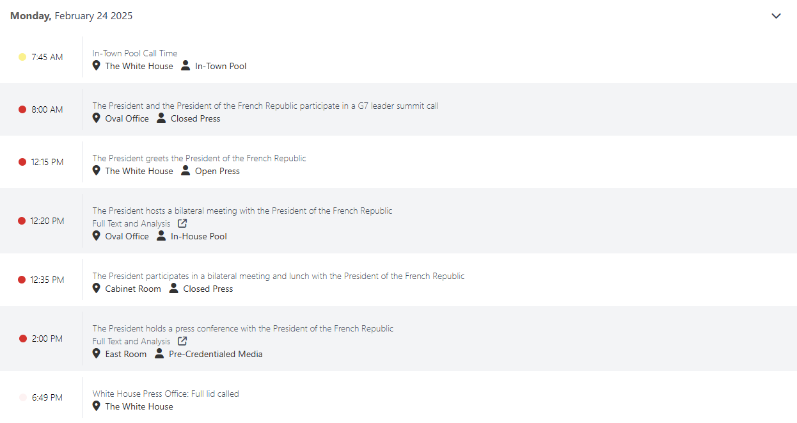797x423 pixels.
Task: Click location pin in the Full lid called entry
Action: tap(97, 406)
